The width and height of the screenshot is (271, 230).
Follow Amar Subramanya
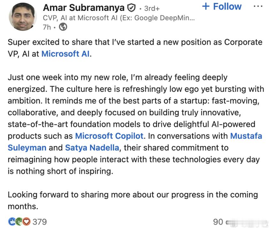pos(222,7)
